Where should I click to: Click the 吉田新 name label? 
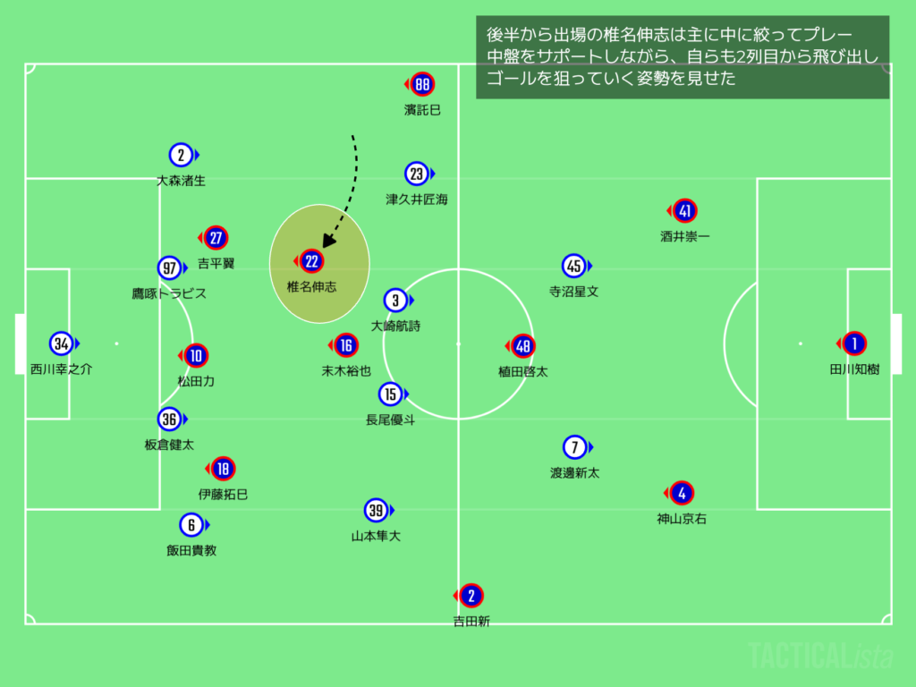click(x=471, y=622)
